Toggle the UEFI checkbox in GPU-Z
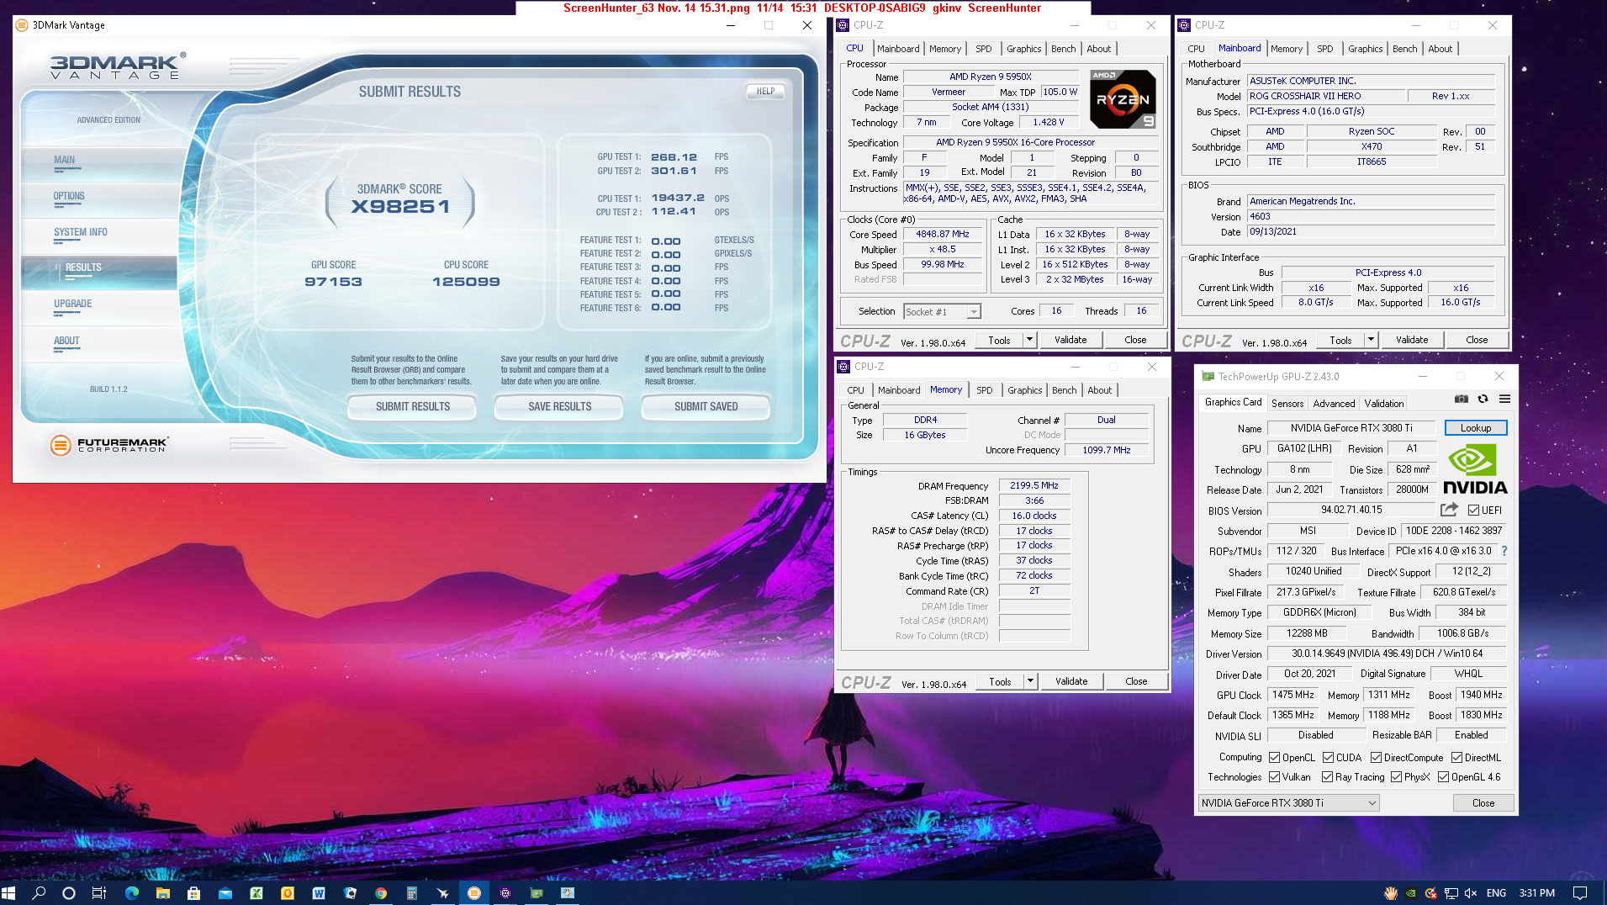Viewport: 1607px width, 905px height. tap(1473, 511)
